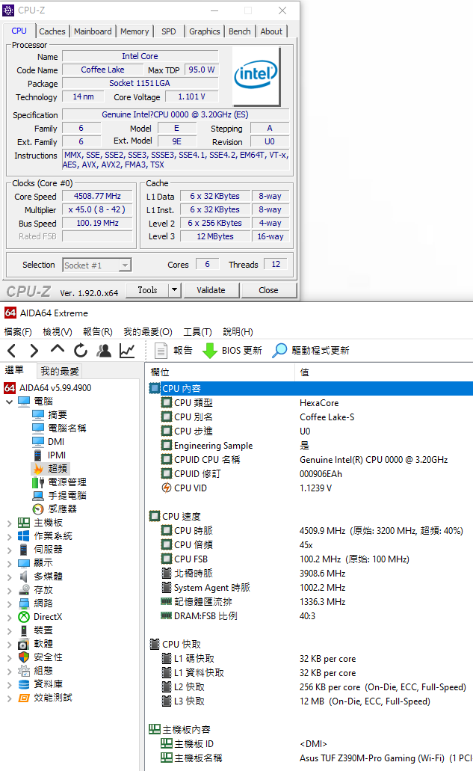Expand the DirectX tree node
This screenshot has width=473, height=771.
[9, 617]
